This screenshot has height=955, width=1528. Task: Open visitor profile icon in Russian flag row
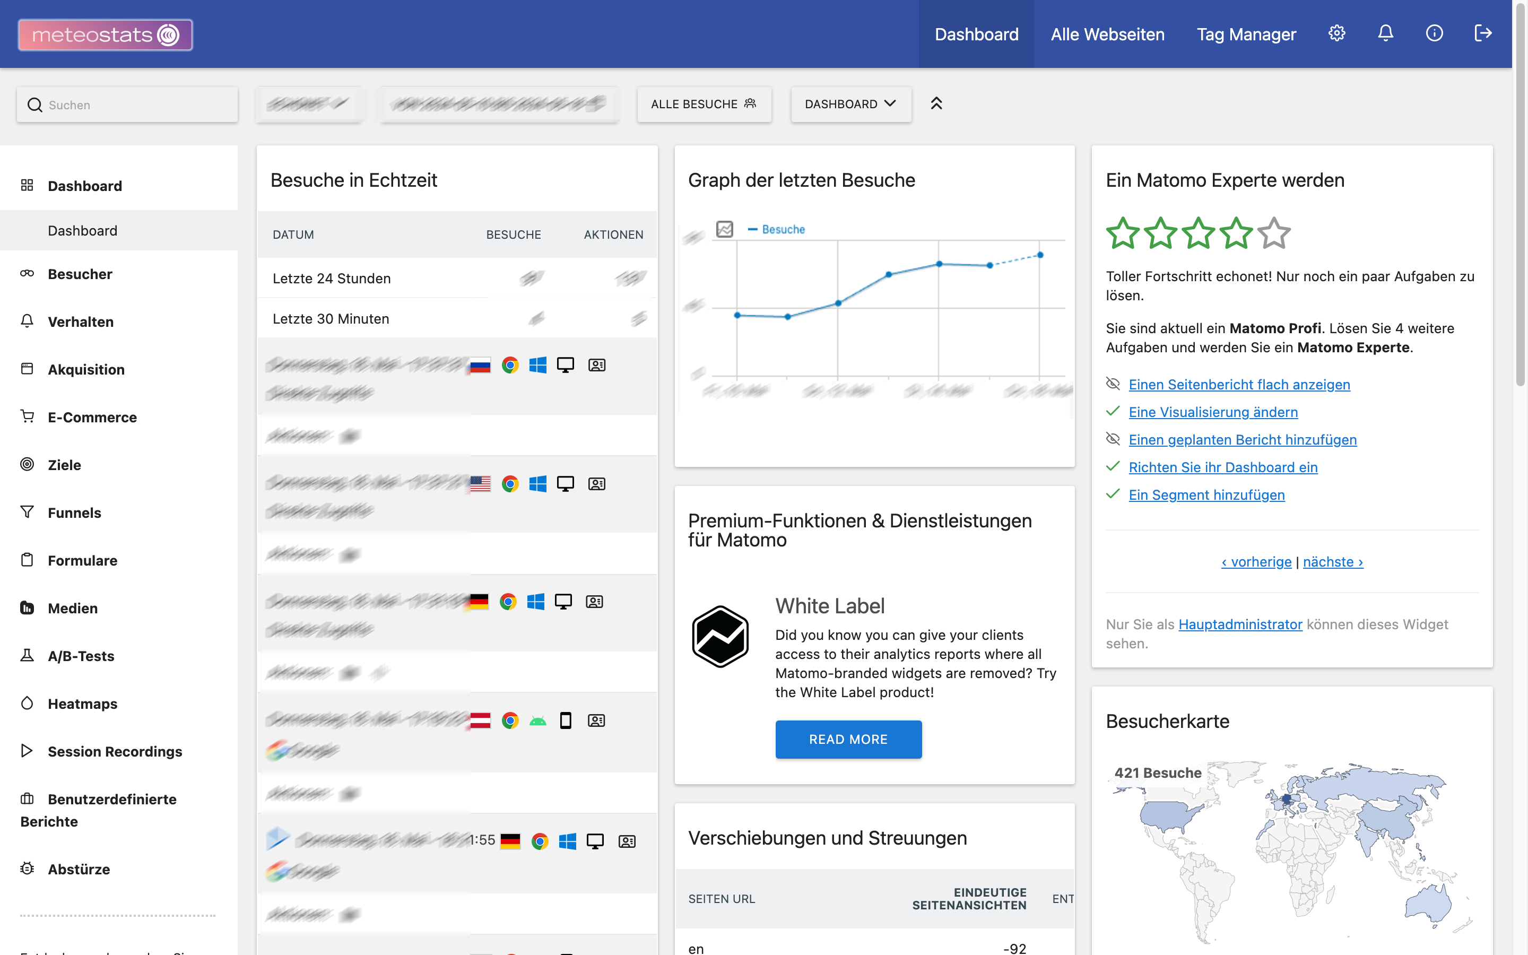597,365
